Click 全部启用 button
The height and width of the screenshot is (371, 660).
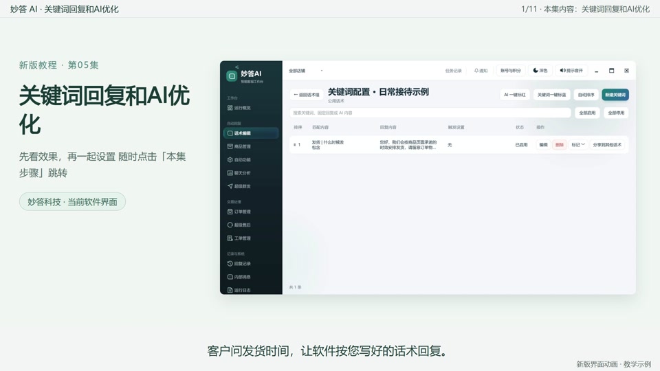(x=587, y=113)
